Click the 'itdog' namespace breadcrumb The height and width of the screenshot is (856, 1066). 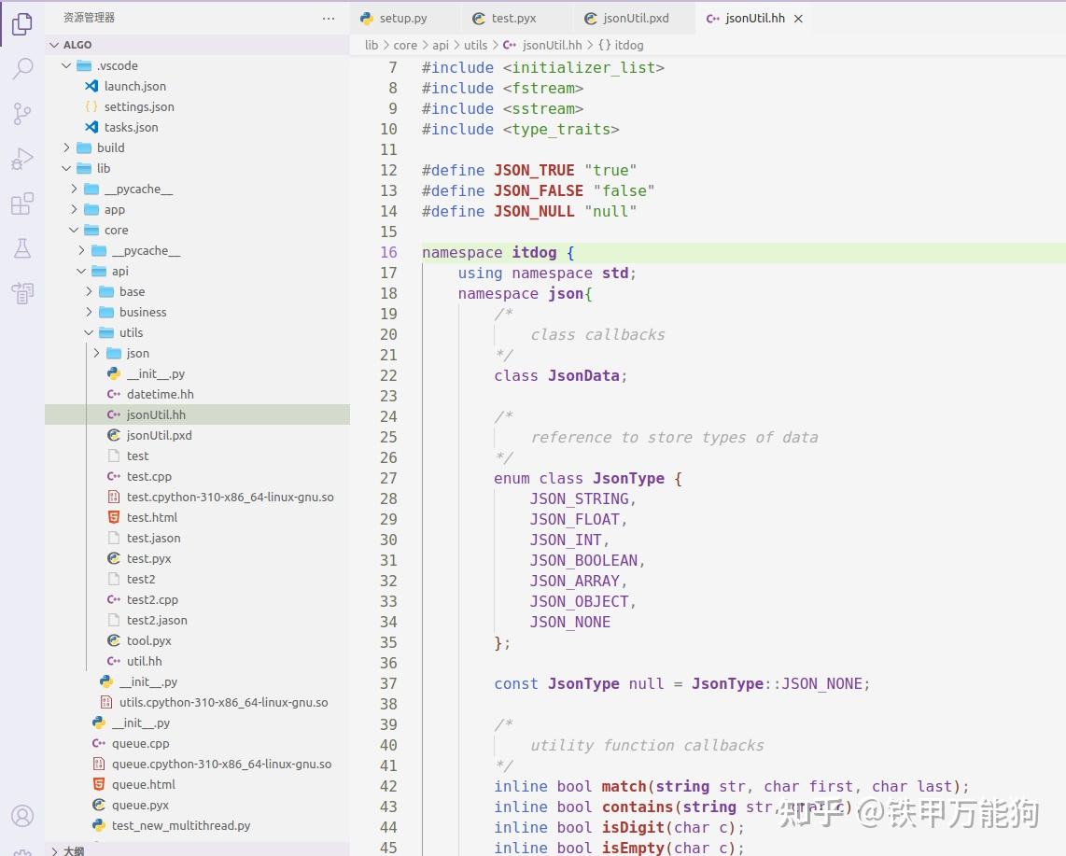pyautogui.click(x=622, y=46)
